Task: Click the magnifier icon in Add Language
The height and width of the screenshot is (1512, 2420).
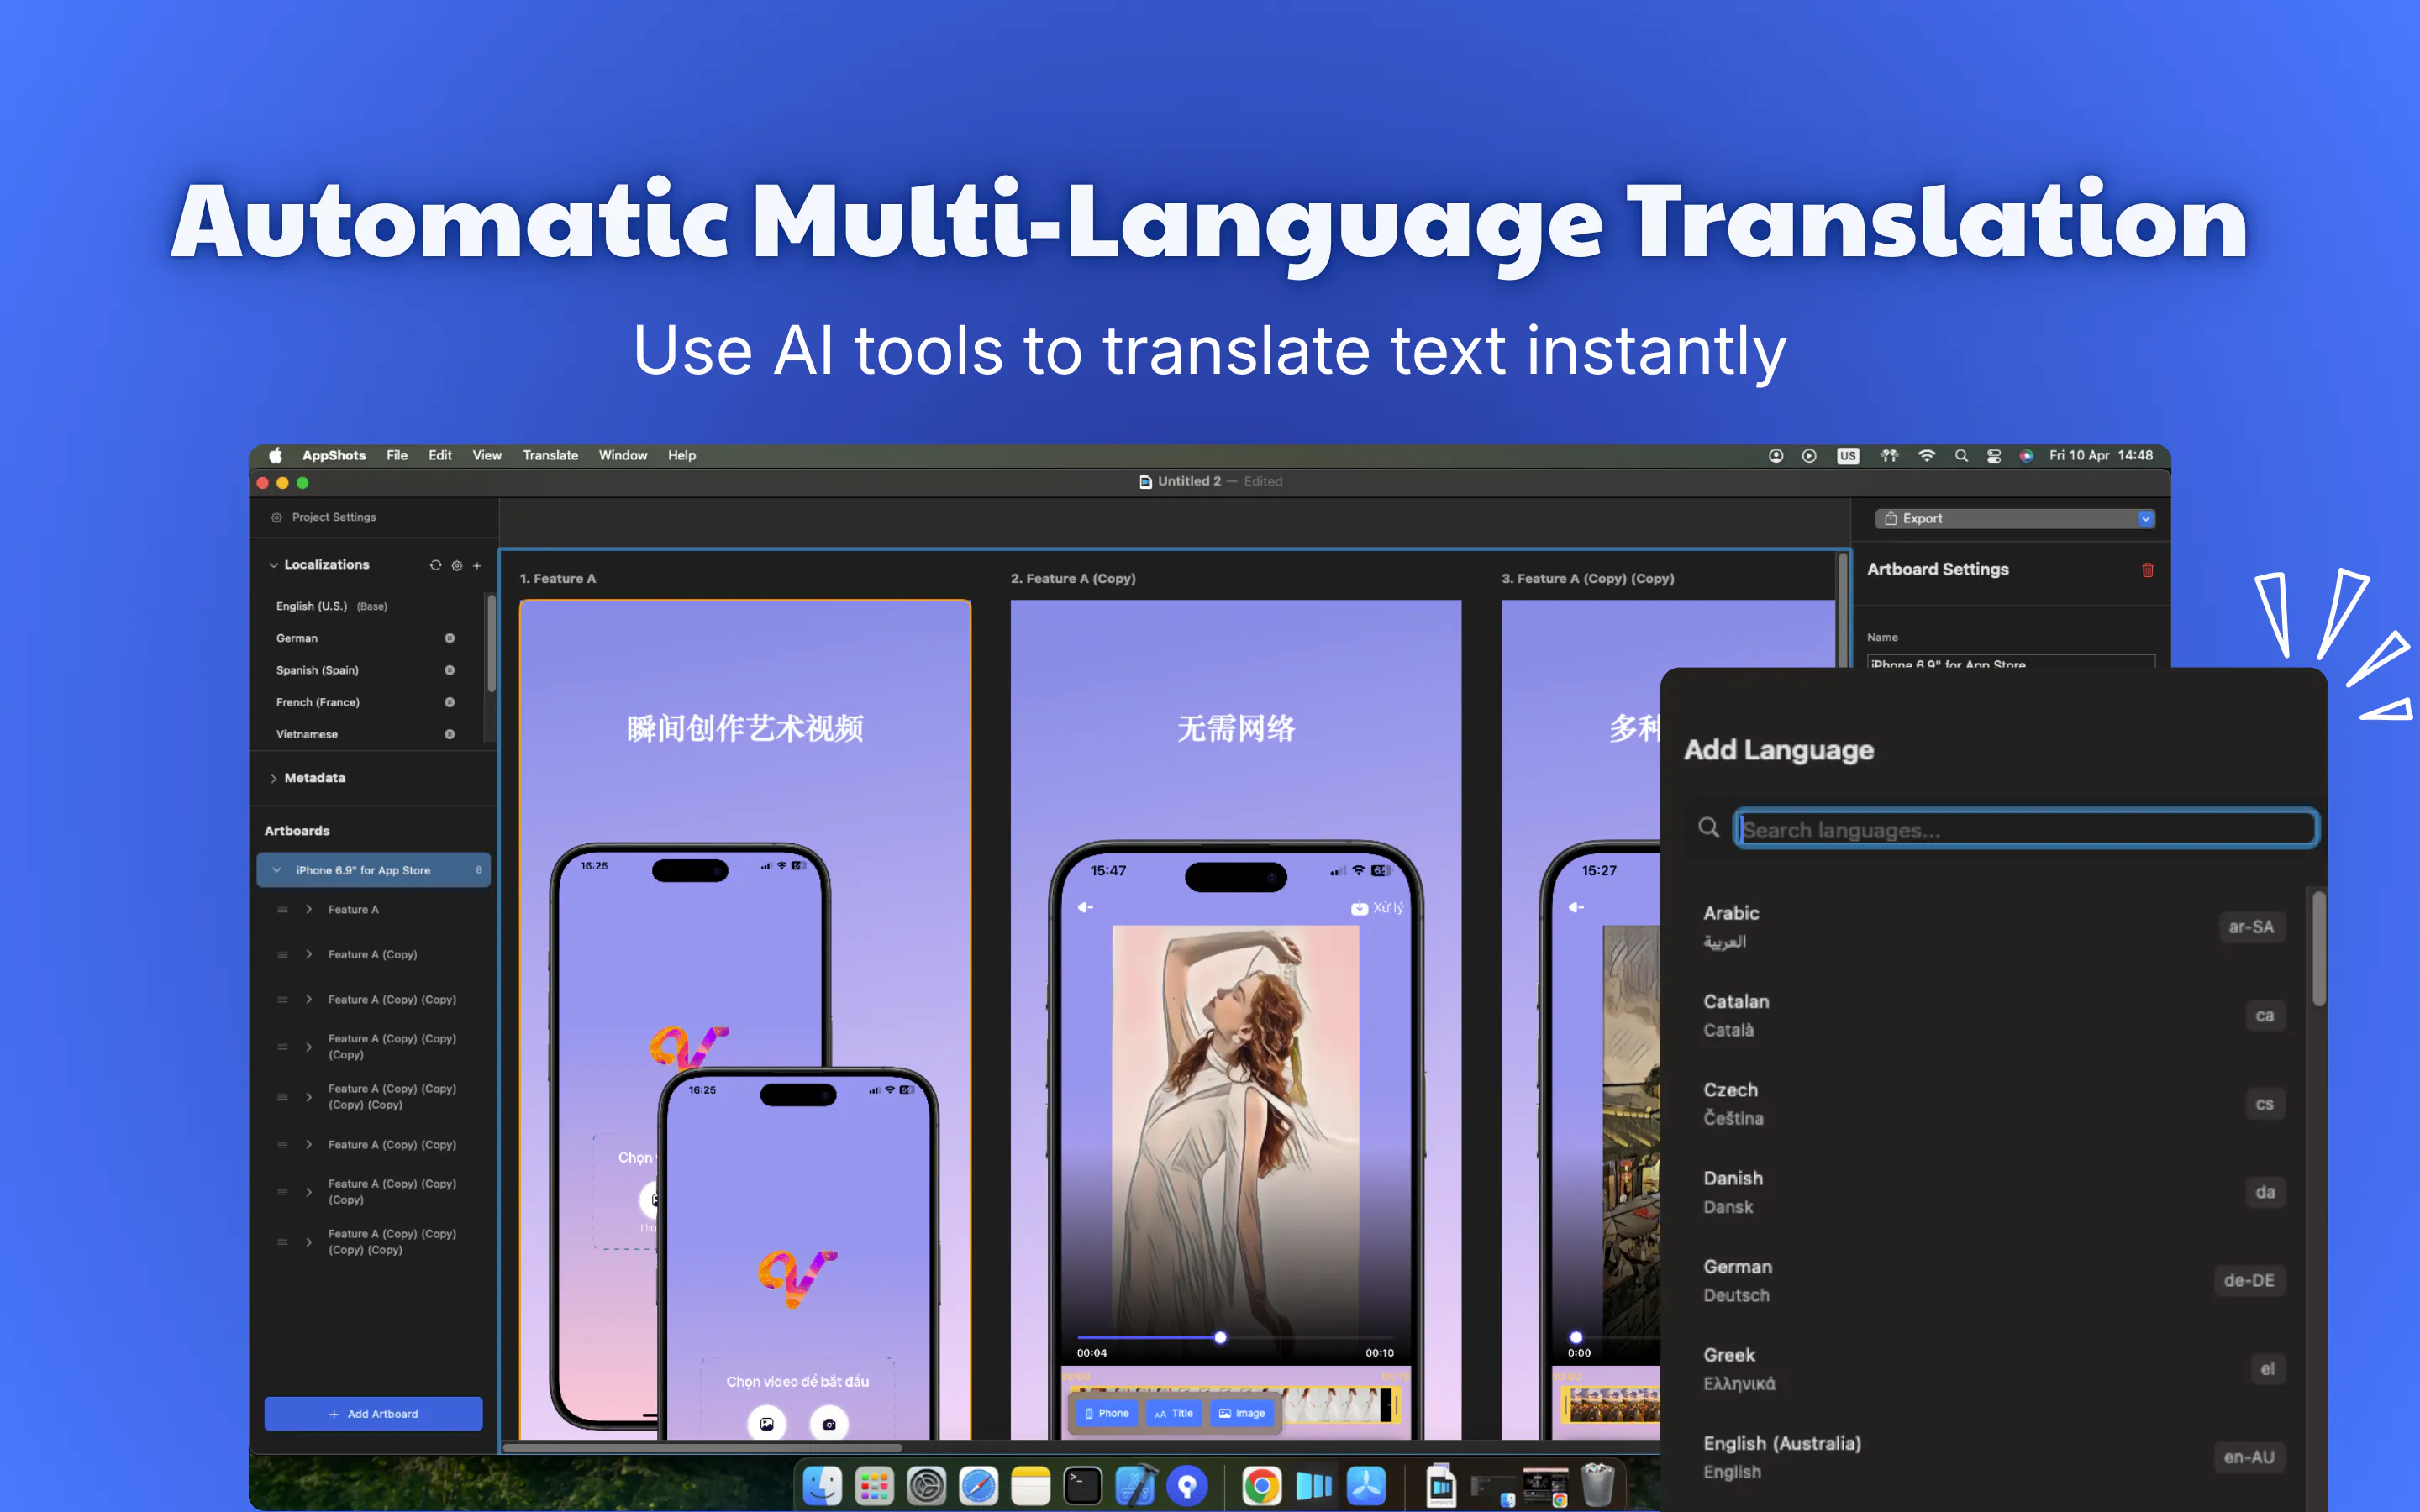Action: (x=1709, y=827)
